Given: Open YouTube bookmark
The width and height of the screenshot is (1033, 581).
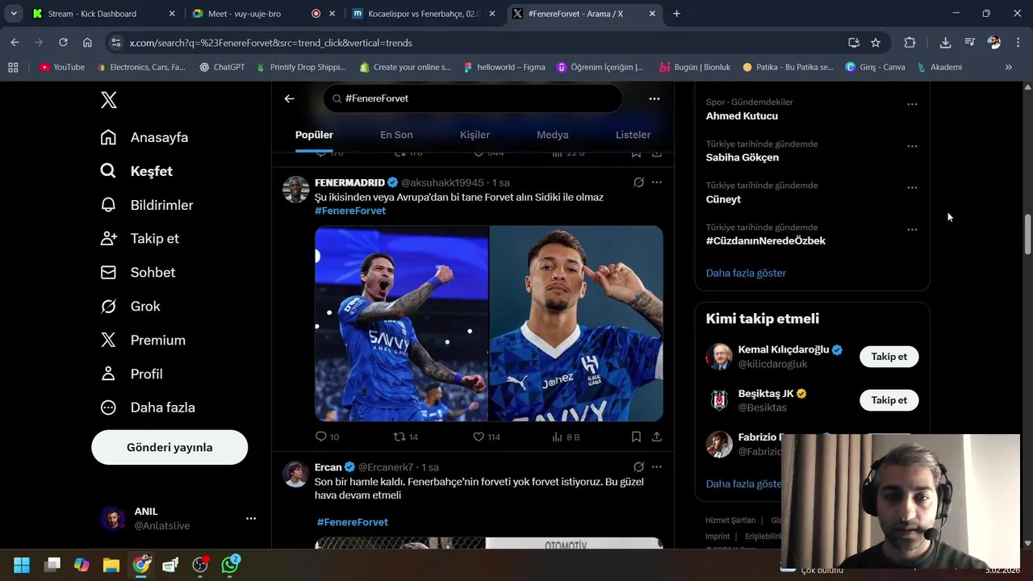Looking at the screenshot, I should 62,67.
